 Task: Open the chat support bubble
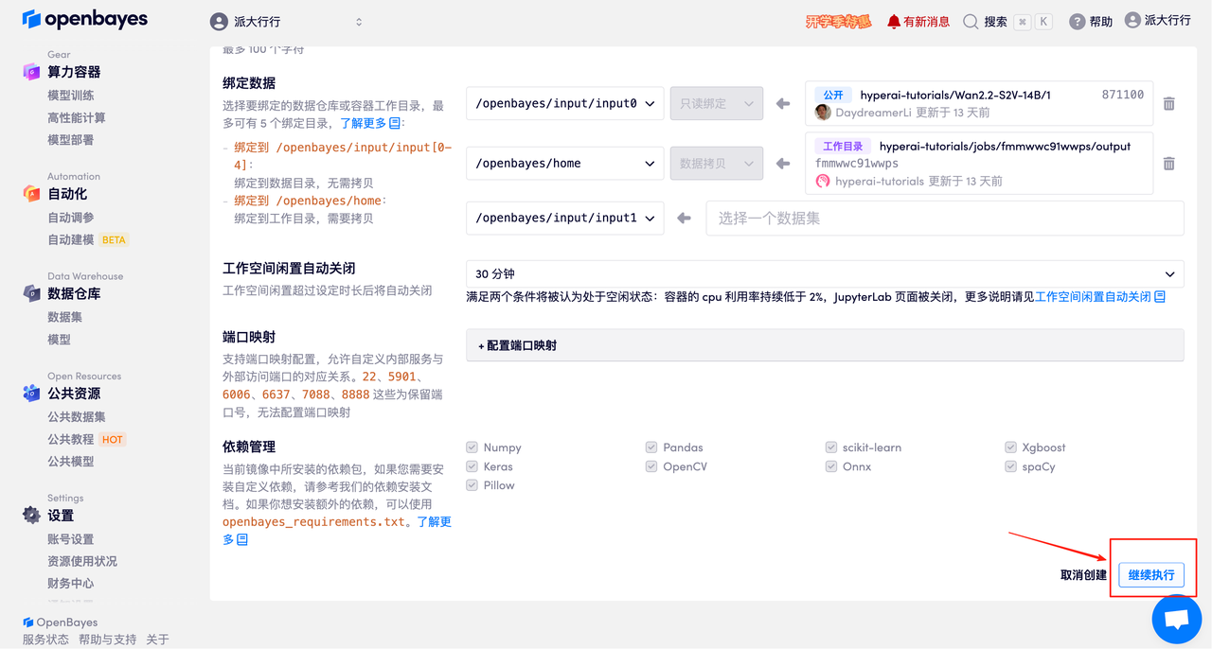click(x=1176, y=620)
